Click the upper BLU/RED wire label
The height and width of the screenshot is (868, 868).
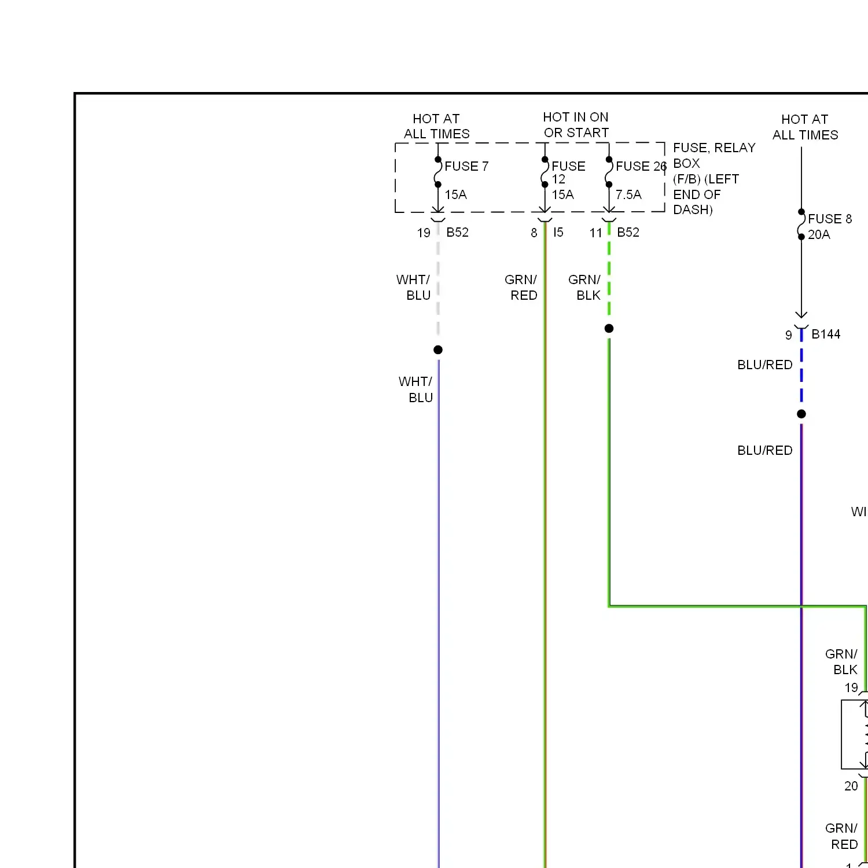click(x=764, y=365)
